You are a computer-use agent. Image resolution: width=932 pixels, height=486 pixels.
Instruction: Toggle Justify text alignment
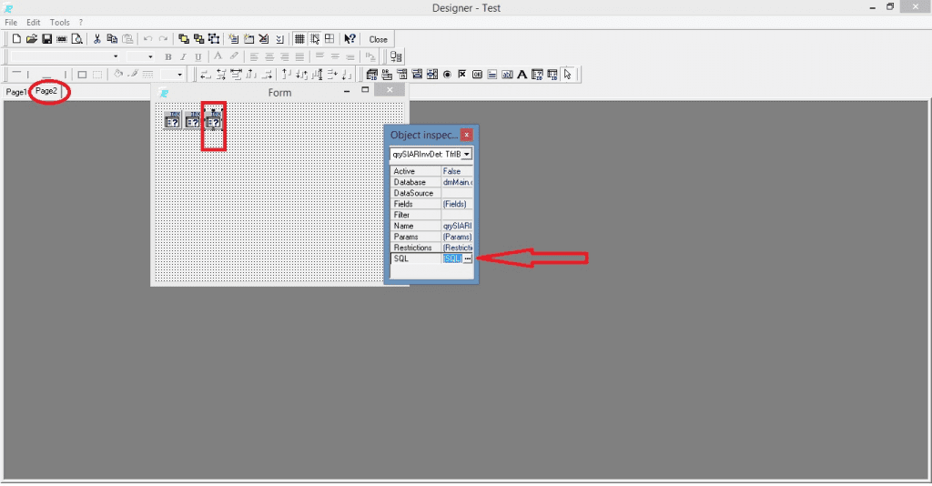coord(299,57)
